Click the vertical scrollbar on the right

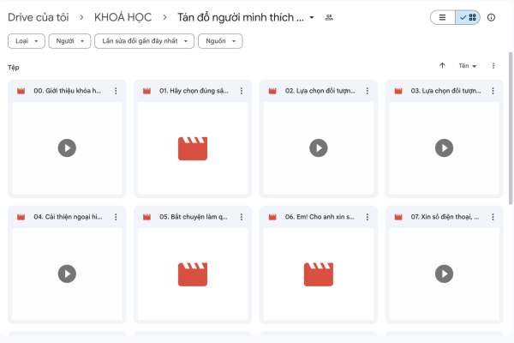511,128
